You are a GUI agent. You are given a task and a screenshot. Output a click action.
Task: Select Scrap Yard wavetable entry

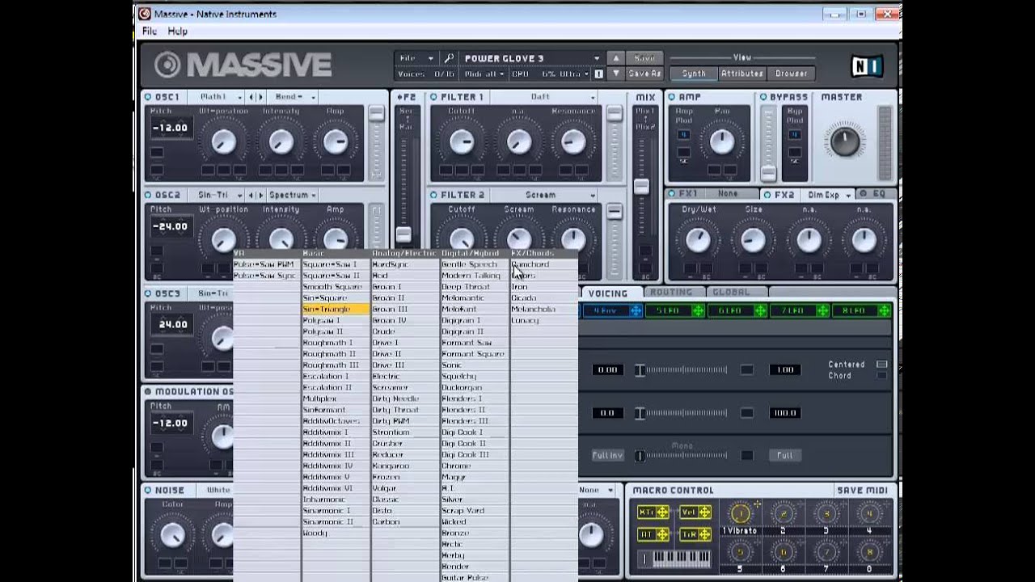coord(475,511)
